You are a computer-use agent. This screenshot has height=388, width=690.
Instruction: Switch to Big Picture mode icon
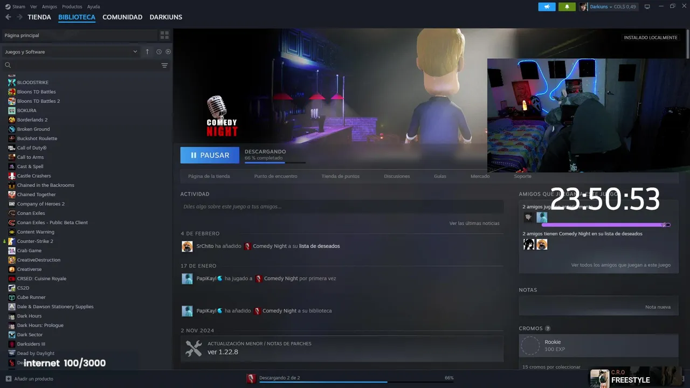click(x=647, y=6)
